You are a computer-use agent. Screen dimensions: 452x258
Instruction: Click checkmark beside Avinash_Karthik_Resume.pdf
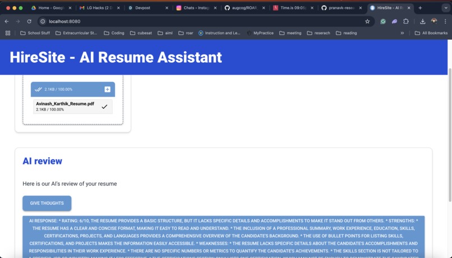tap(104, 107)
